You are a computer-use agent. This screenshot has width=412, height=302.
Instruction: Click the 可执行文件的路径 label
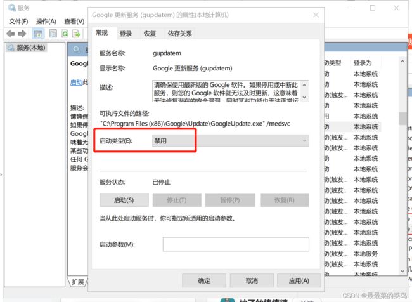click(x=124, y=114)
